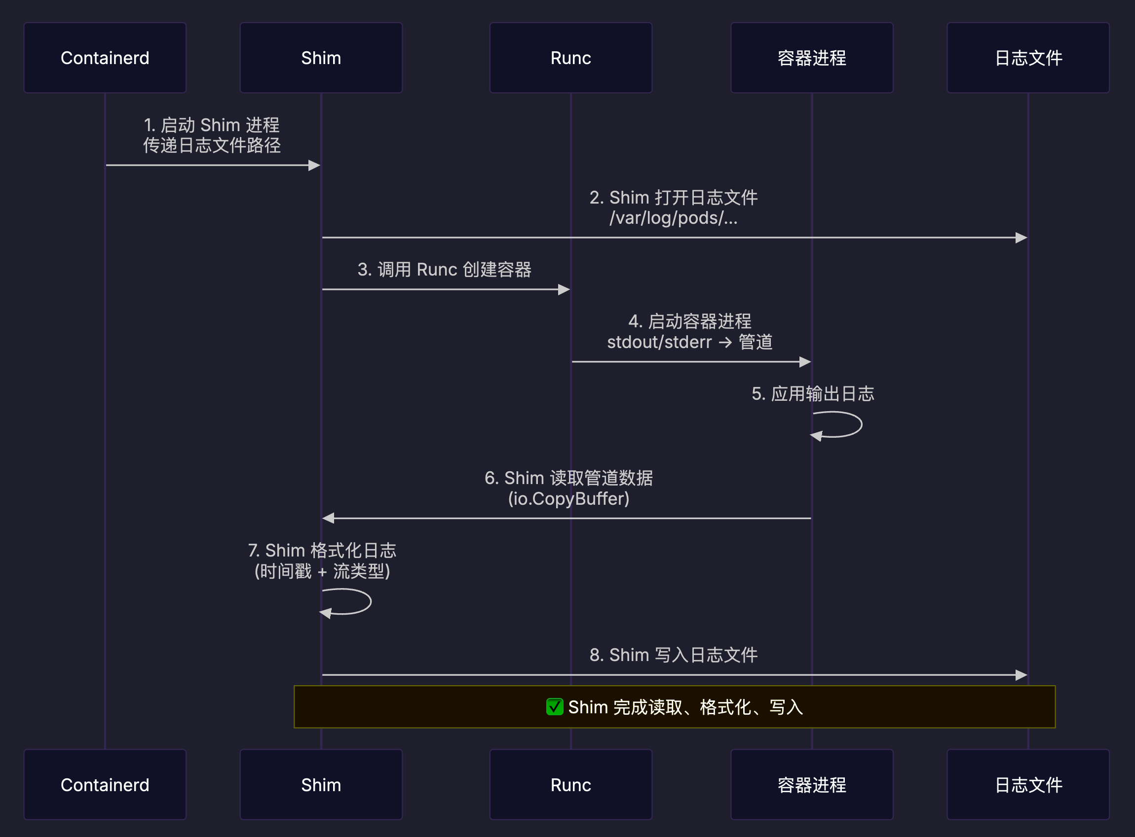Image resolution: width=1135 pixels, height=837 pixels.
Task: Click the top 日志文件 participant box
Action: tap(1028, 58)
